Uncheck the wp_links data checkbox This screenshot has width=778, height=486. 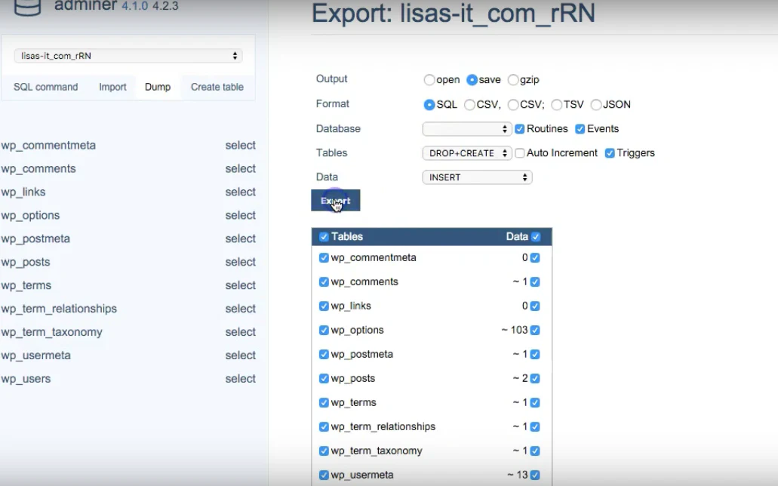point(535,306)
